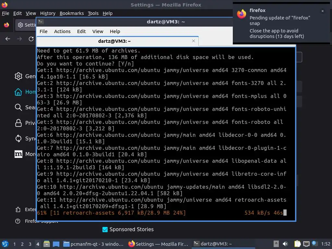Open the file manager quick-launch icon in taskbar

[x=47, y=244]
